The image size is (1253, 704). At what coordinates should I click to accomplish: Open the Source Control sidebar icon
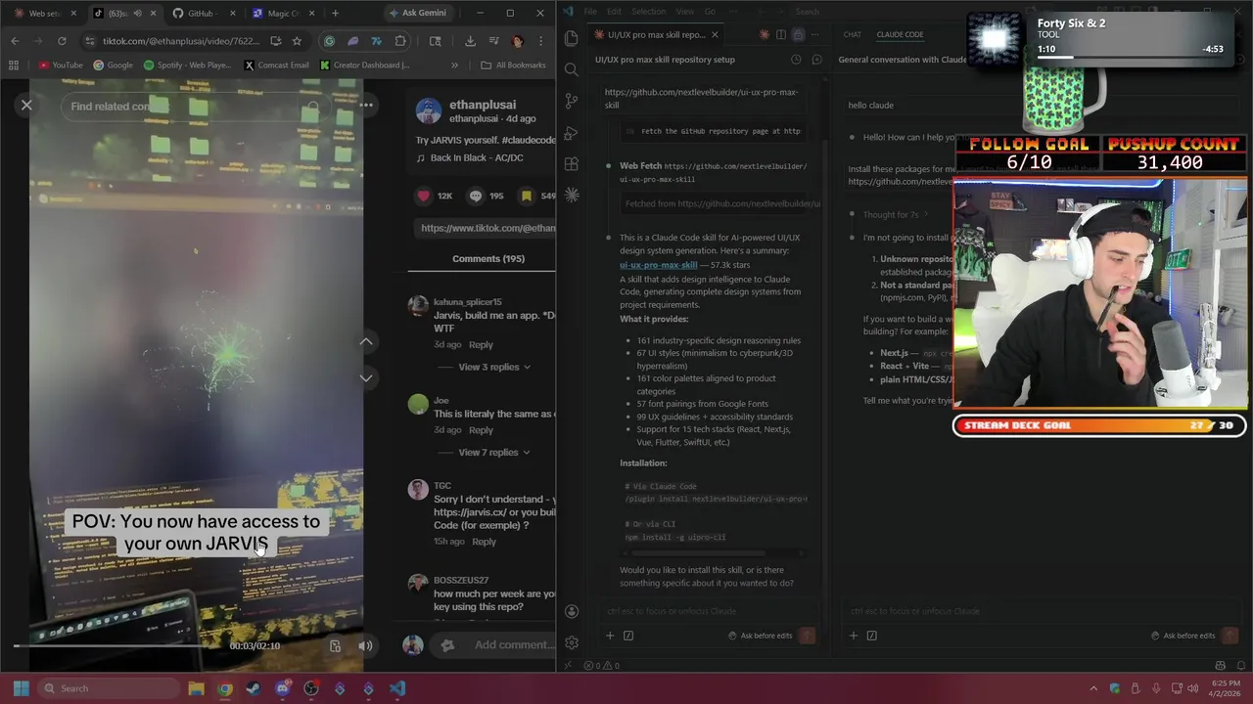coord(572,101)
